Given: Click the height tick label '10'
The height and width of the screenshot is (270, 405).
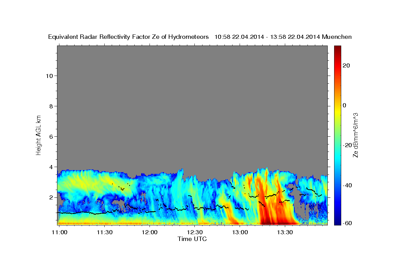Looking at the screenshot, I should click(50, 76).
